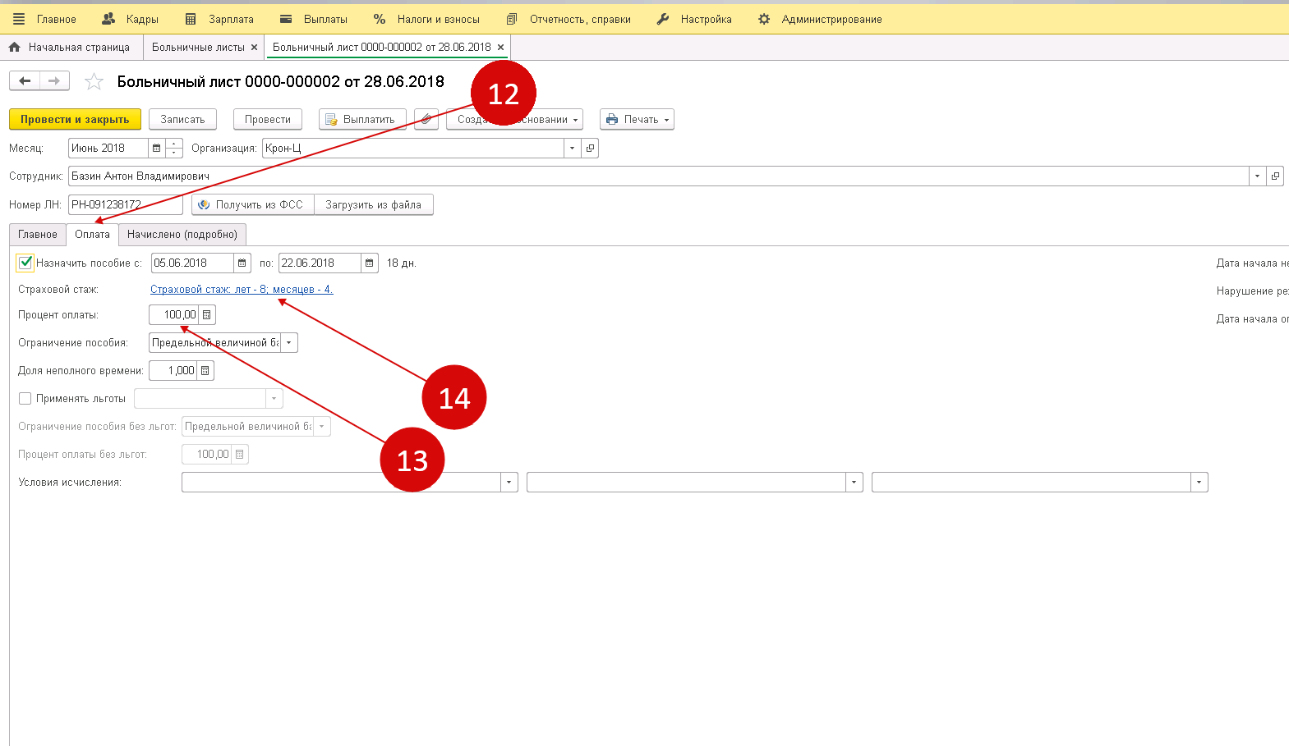Focus the Организация field showing Крон-Ц
This screenshot has width=1289, height=746.
coord(412,149)
